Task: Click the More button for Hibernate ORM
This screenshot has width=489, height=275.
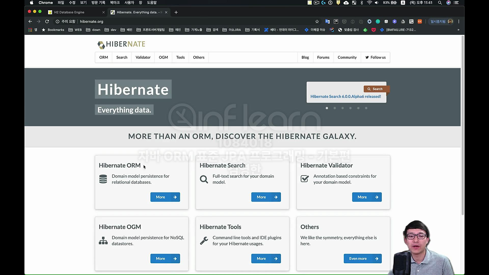Action: [x=165, y=197]
